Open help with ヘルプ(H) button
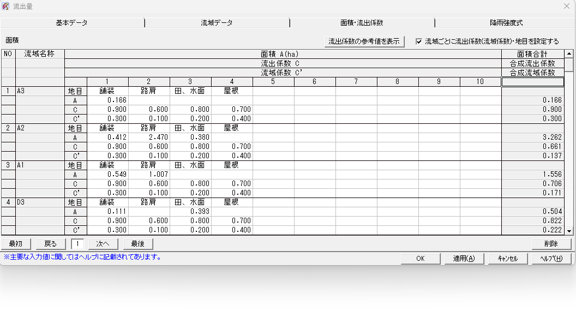 [x=551, y=259]
